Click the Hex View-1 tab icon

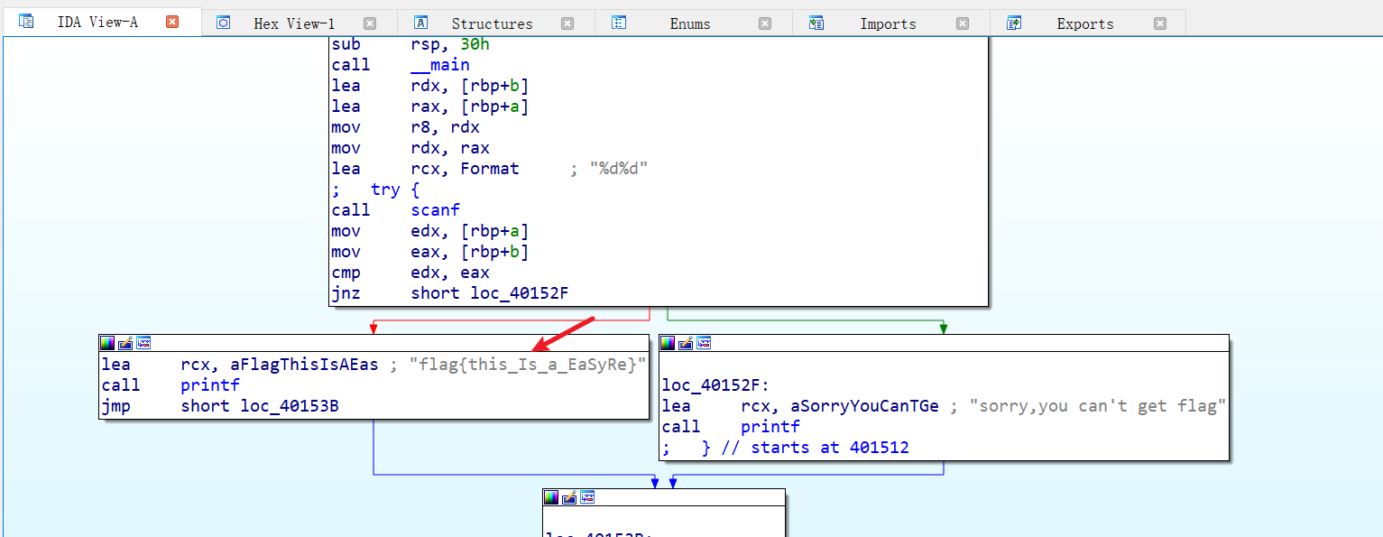pyautogui.click(x=224, y=23)
